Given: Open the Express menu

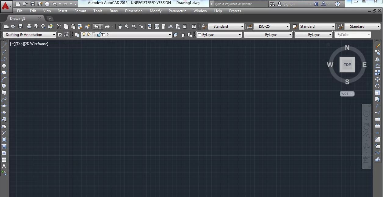Looking at the screenshot, I should 235,11.
